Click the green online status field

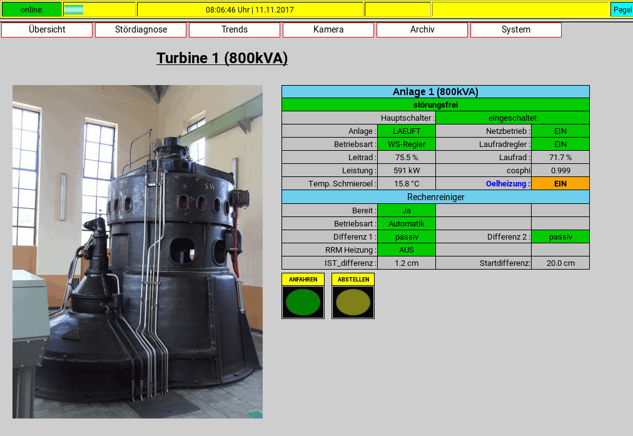coord(31,9)
